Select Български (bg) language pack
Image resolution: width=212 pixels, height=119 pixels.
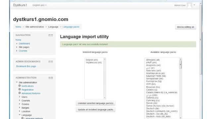(x=154, y=81)
